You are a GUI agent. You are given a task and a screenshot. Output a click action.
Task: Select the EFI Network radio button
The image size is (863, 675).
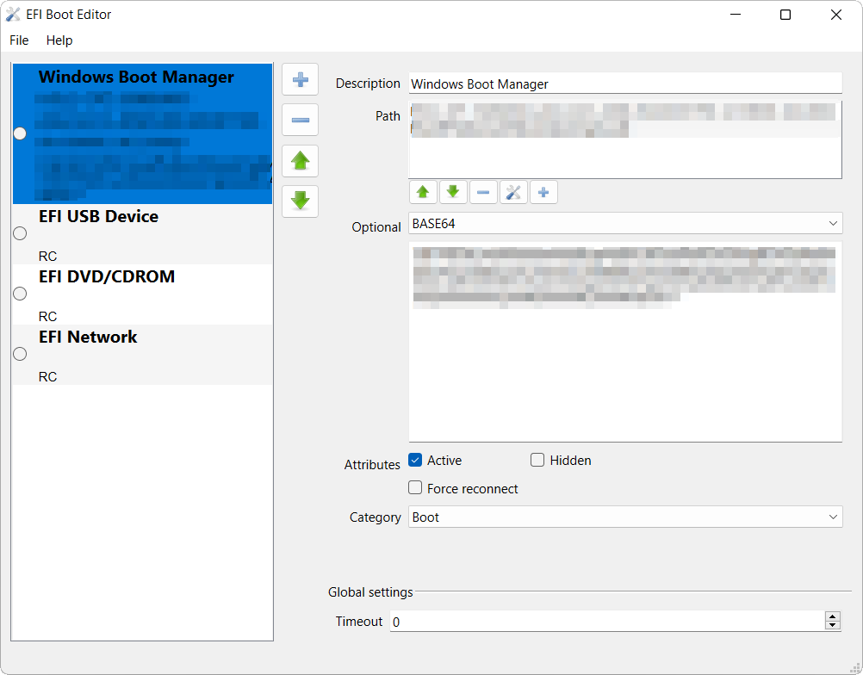pos(20,354)
